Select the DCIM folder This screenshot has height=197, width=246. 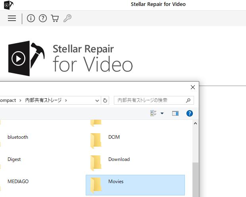135,141
